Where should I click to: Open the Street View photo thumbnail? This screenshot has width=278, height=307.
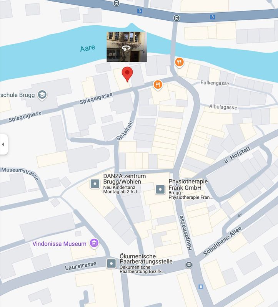[127, 47]
